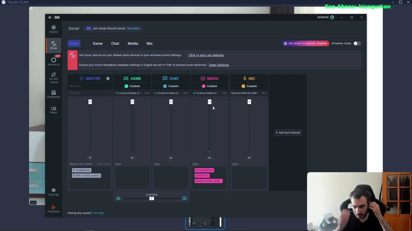Switch to the Chat tab
The image size is (412, 231).
click(115, 43)
